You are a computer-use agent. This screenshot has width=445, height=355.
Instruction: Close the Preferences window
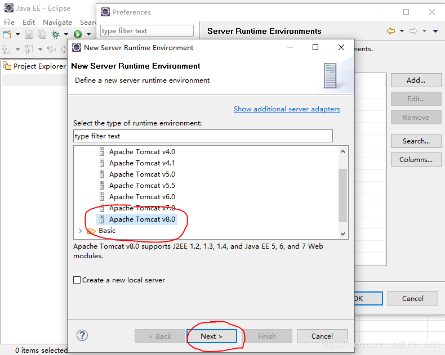click(x=432, y=12)
